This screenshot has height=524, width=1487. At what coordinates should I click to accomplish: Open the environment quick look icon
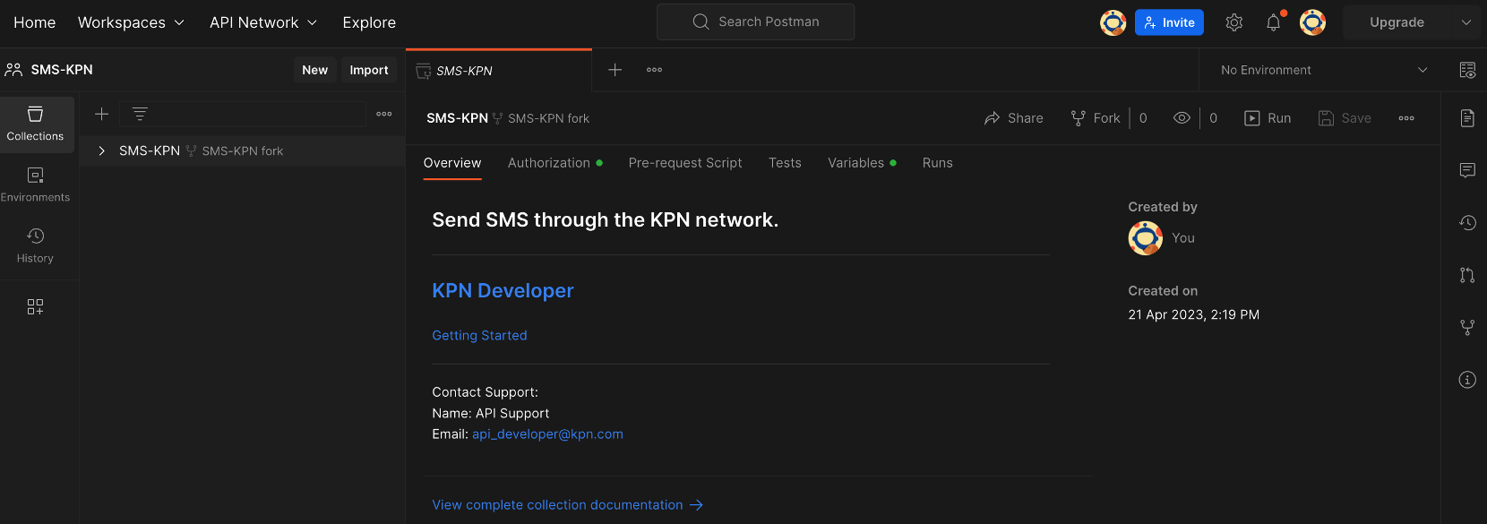(x=1467, y=70)
